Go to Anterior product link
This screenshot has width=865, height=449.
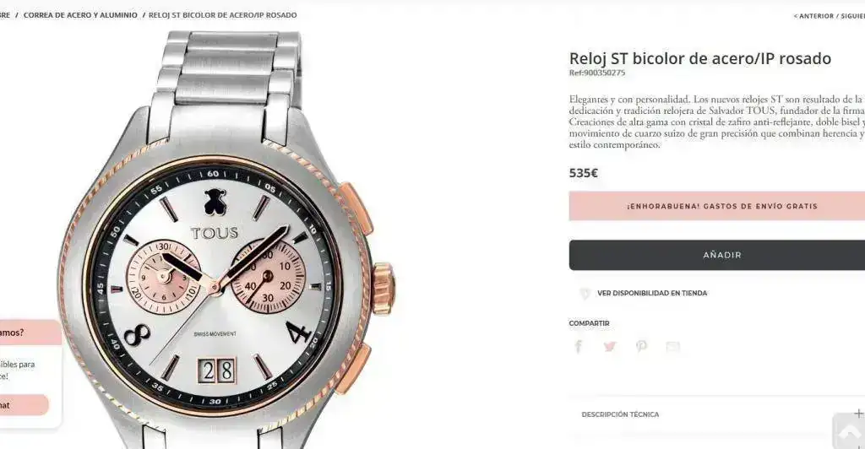813,16
